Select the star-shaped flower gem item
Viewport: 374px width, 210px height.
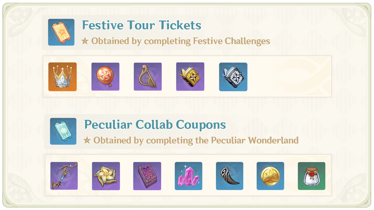[x=106, y=176]
